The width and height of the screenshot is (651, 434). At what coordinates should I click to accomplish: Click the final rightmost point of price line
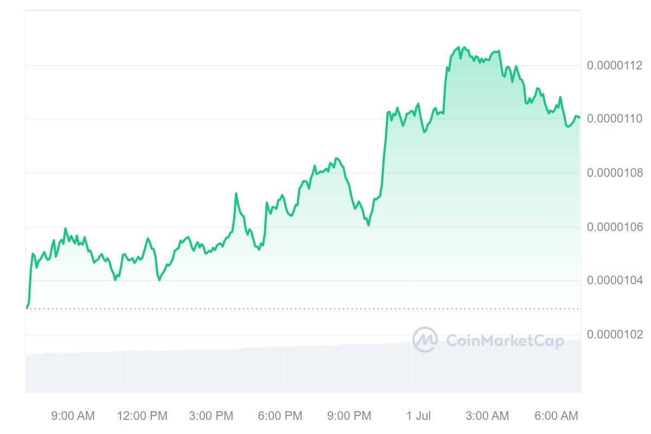click(579, 118)
